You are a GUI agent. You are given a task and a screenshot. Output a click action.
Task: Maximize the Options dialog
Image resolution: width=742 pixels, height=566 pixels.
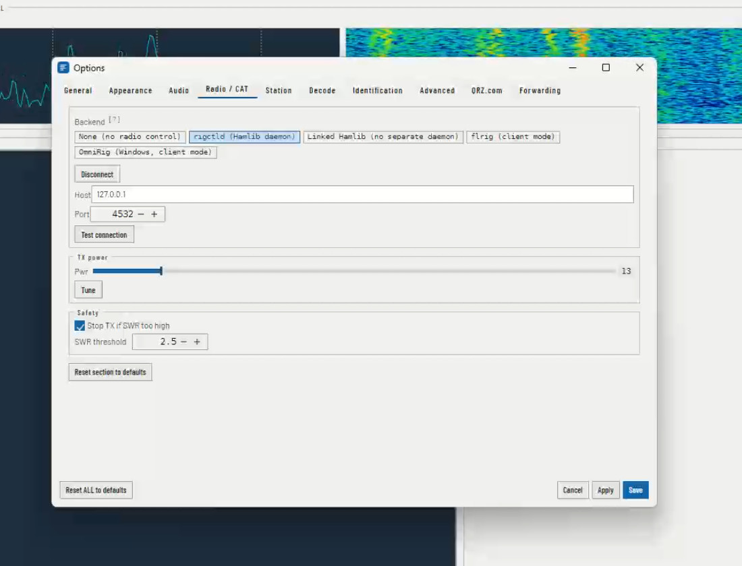[x=606, y=67]
